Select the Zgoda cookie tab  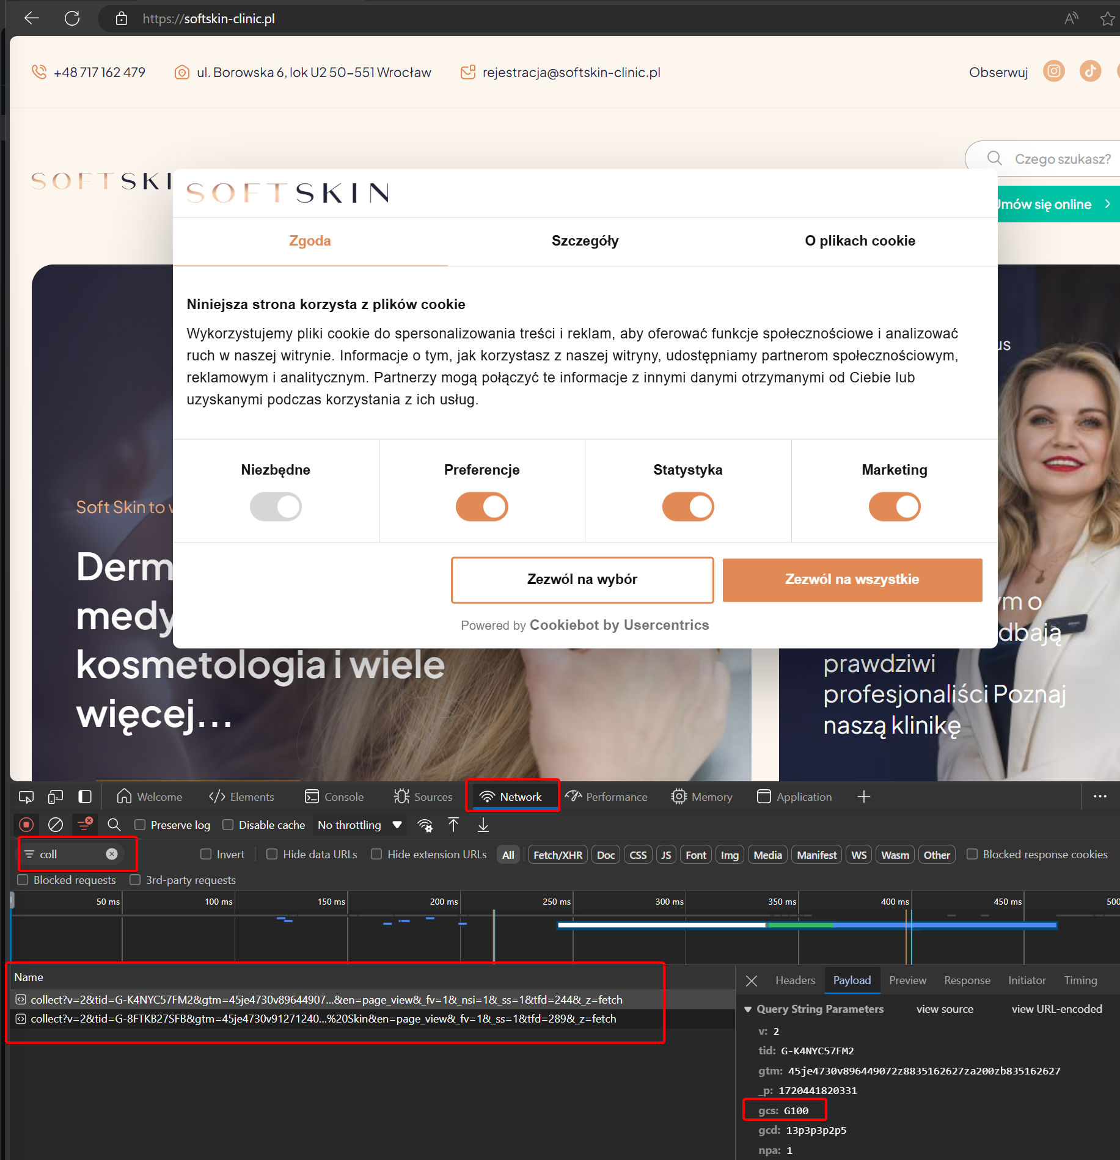(310, 241)
